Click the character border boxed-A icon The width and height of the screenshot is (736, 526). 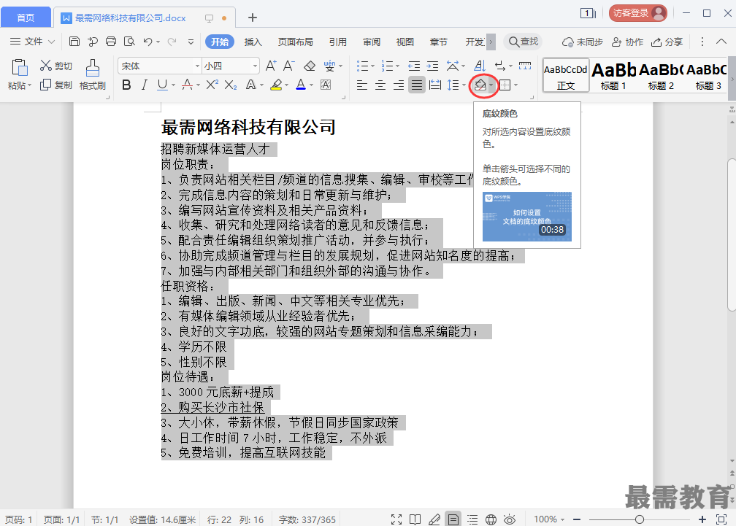[x=326, y=85]
